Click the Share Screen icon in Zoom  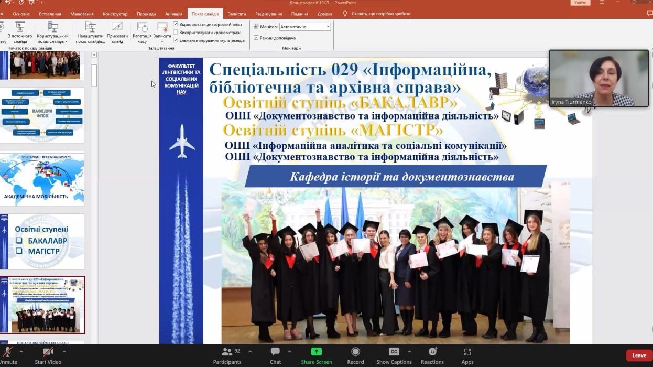(x=316, y=352)
